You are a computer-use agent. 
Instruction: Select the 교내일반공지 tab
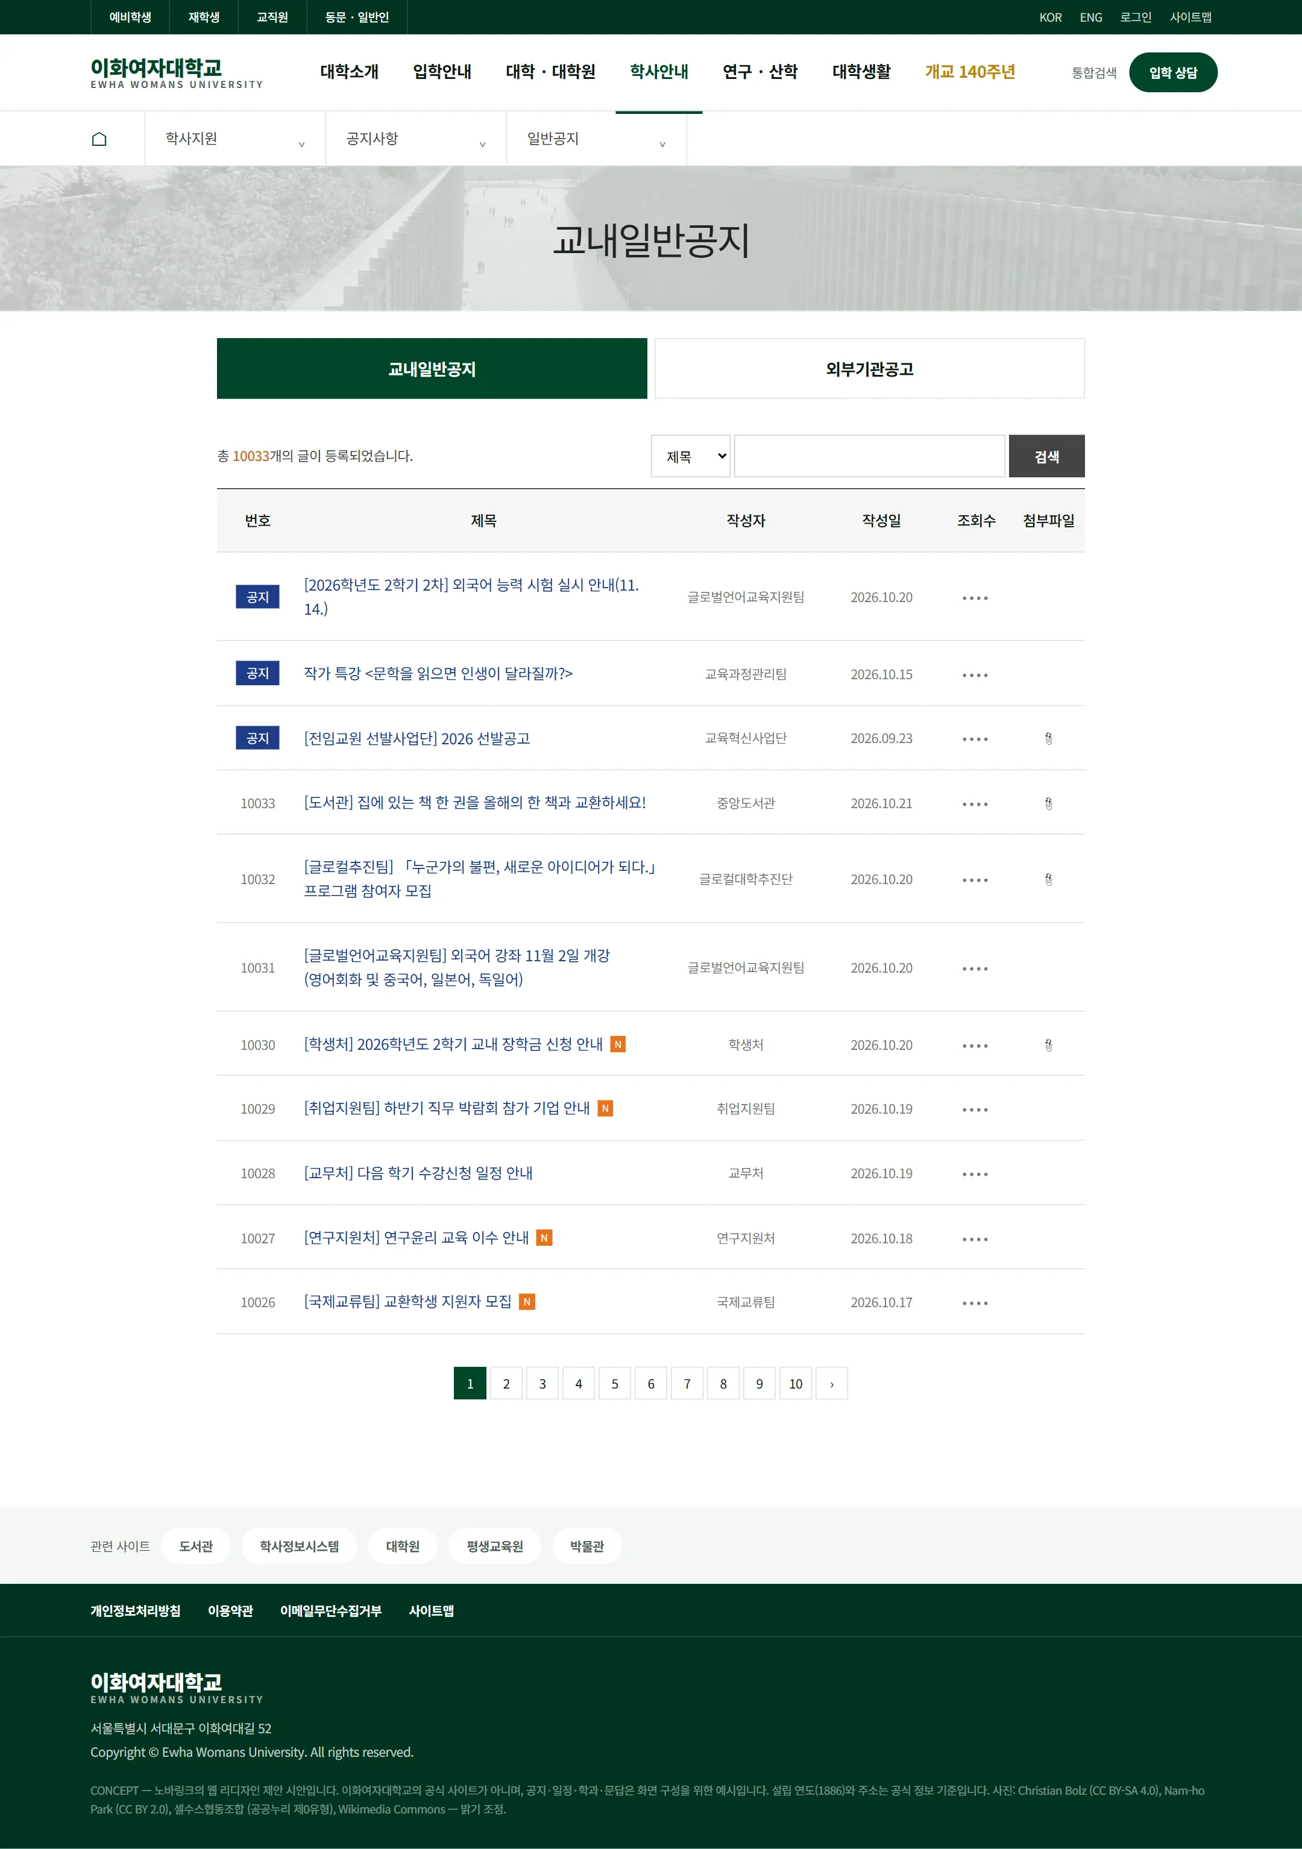click(x=432, y=369)
